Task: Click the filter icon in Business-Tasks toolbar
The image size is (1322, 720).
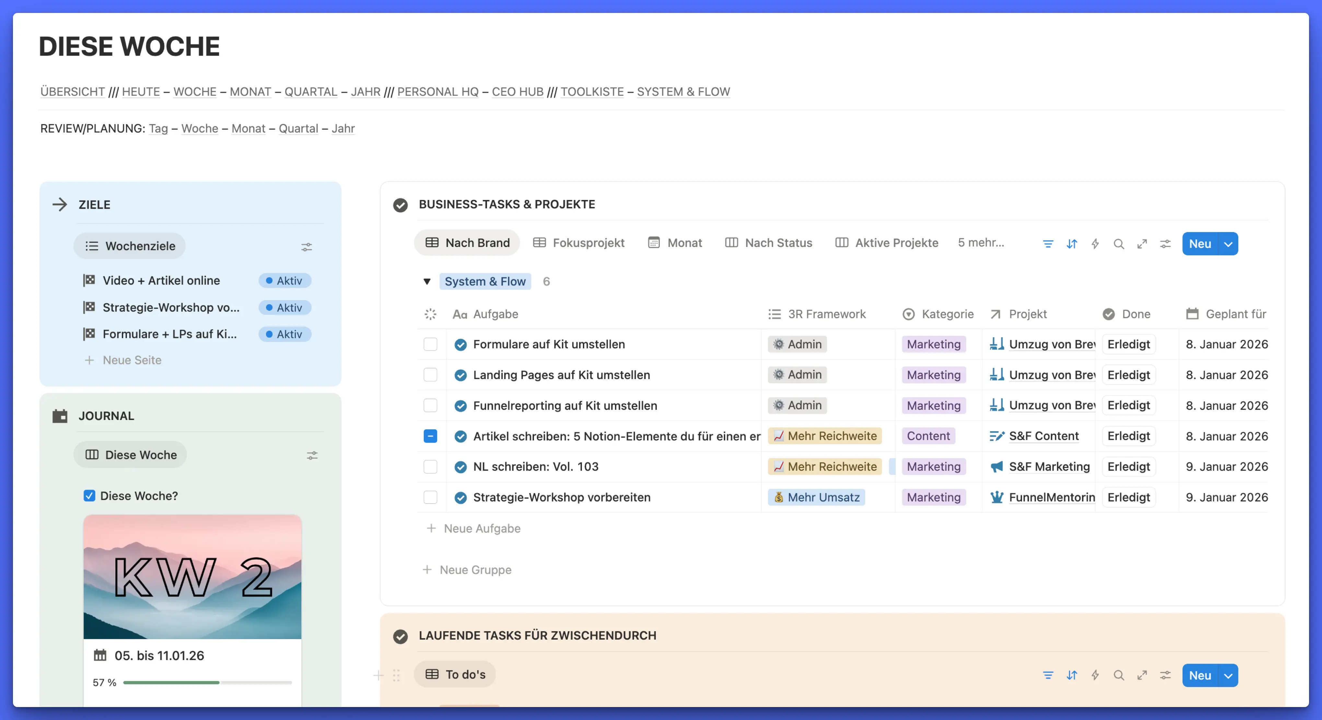Action: (1048, 244)
